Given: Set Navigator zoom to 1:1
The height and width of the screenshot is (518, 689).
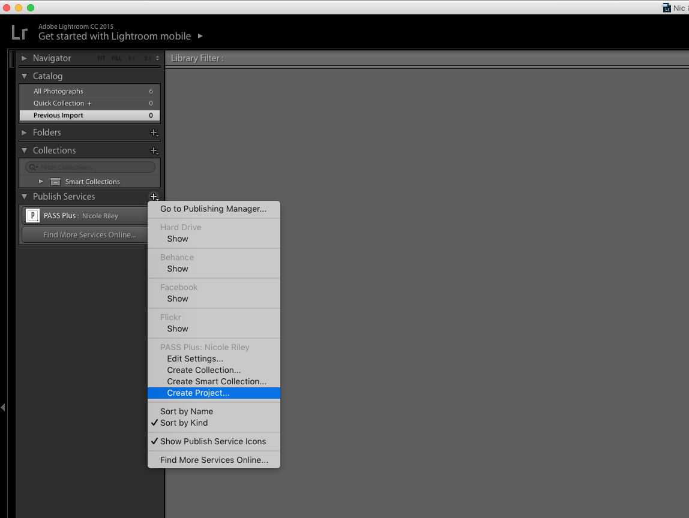Looking at the screenshot, I should [132, 58].
